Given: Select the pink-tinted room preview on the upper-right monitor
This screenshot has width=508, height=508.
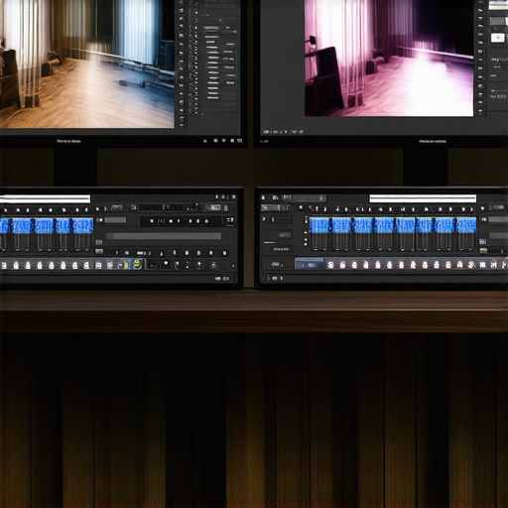Looking at the screenshot, I should (x=389, y=58).
